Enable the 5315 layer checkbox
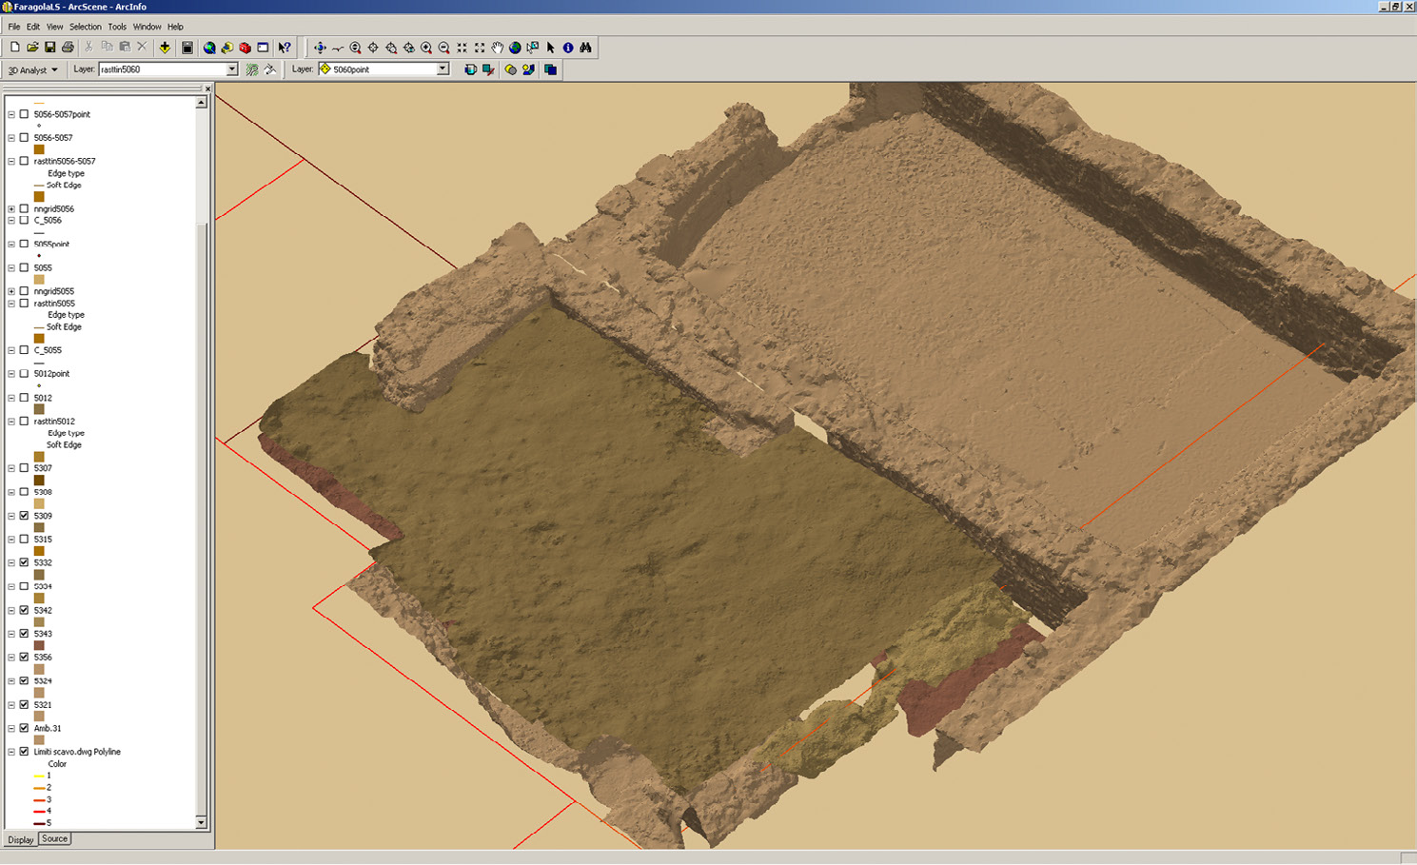Image resolution: width=1417 pixels, height=865 pixels. (x=25, y=540)
